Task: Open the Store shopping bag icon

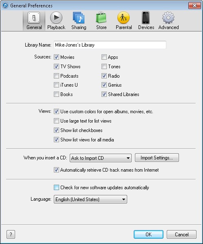Action: point(101,18)
